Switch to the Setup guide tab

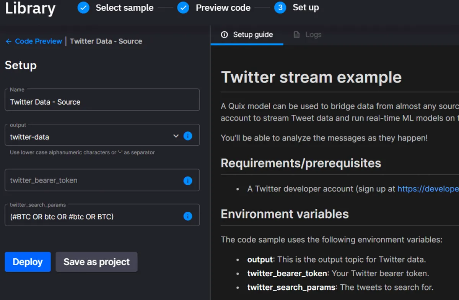(247, 35)
